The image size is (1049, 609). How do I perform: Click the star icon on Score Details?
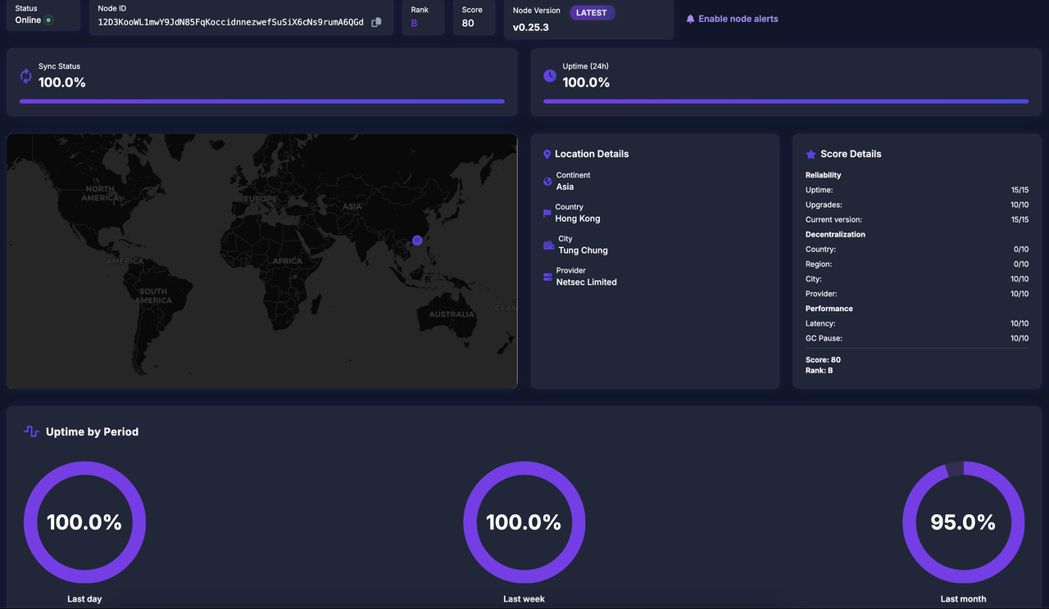tap(810, 154)
